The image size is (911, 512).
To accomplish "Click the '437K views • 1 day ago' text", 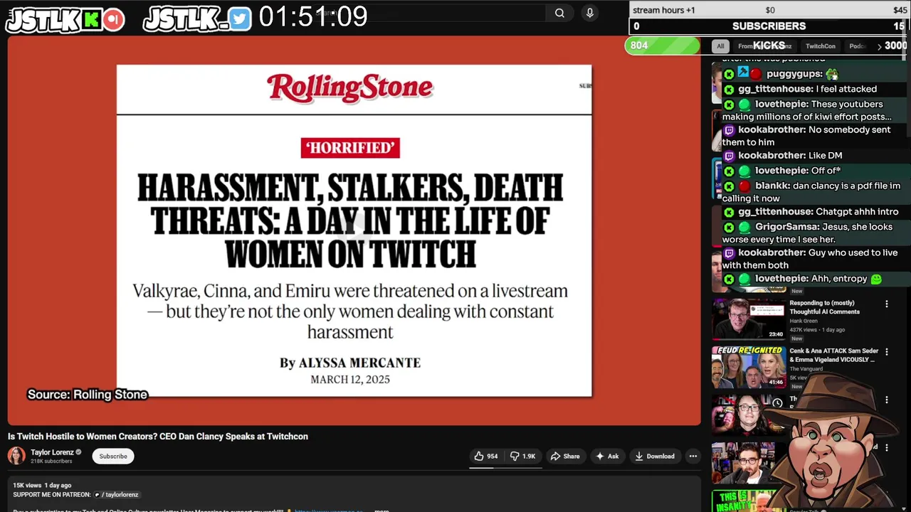I will tap(817, 330).
